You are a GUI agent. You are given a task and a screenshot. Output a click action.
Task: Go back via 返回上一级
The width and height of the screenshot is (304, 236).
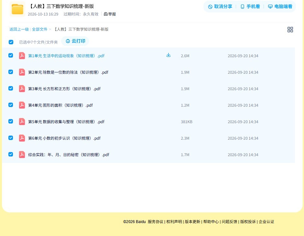pyautogui.click(x=19, y=29)
